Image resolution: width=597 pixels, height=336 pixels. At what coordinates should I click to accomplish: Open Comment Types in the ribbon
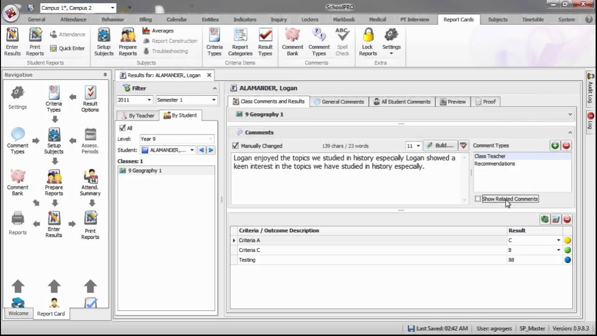(x=319, y=42)
